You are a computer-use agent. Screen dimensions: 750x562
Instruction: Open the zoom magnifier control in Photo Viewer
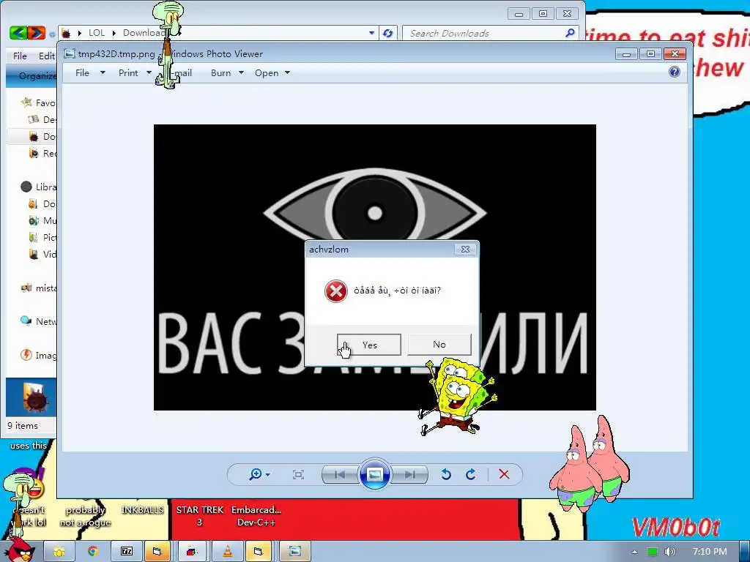256,474
